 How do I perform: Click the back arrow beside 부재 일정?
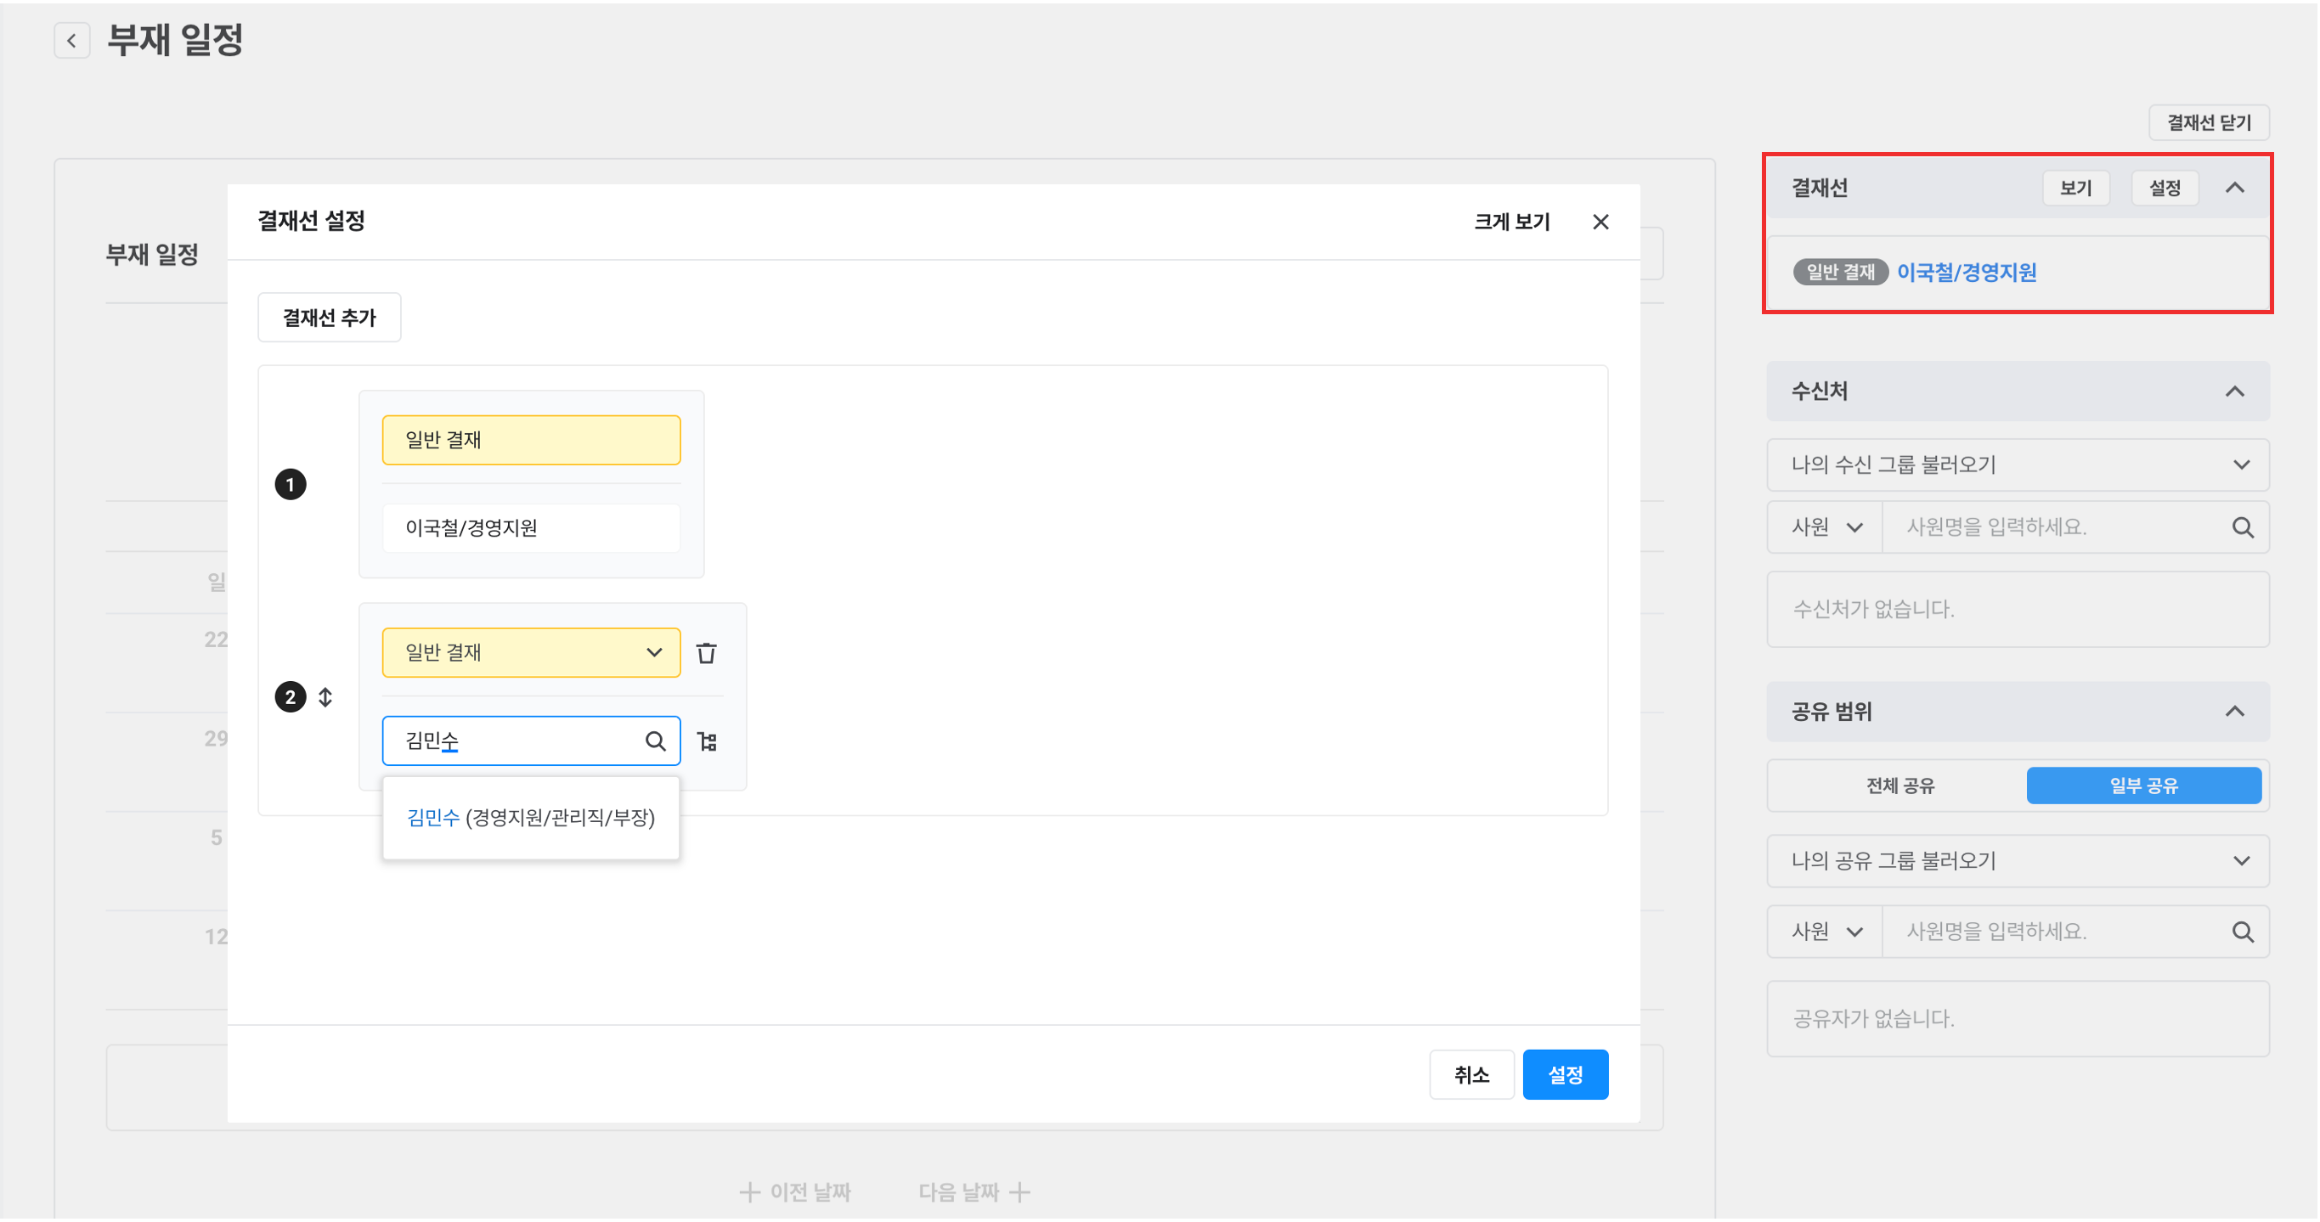point(72,41)
